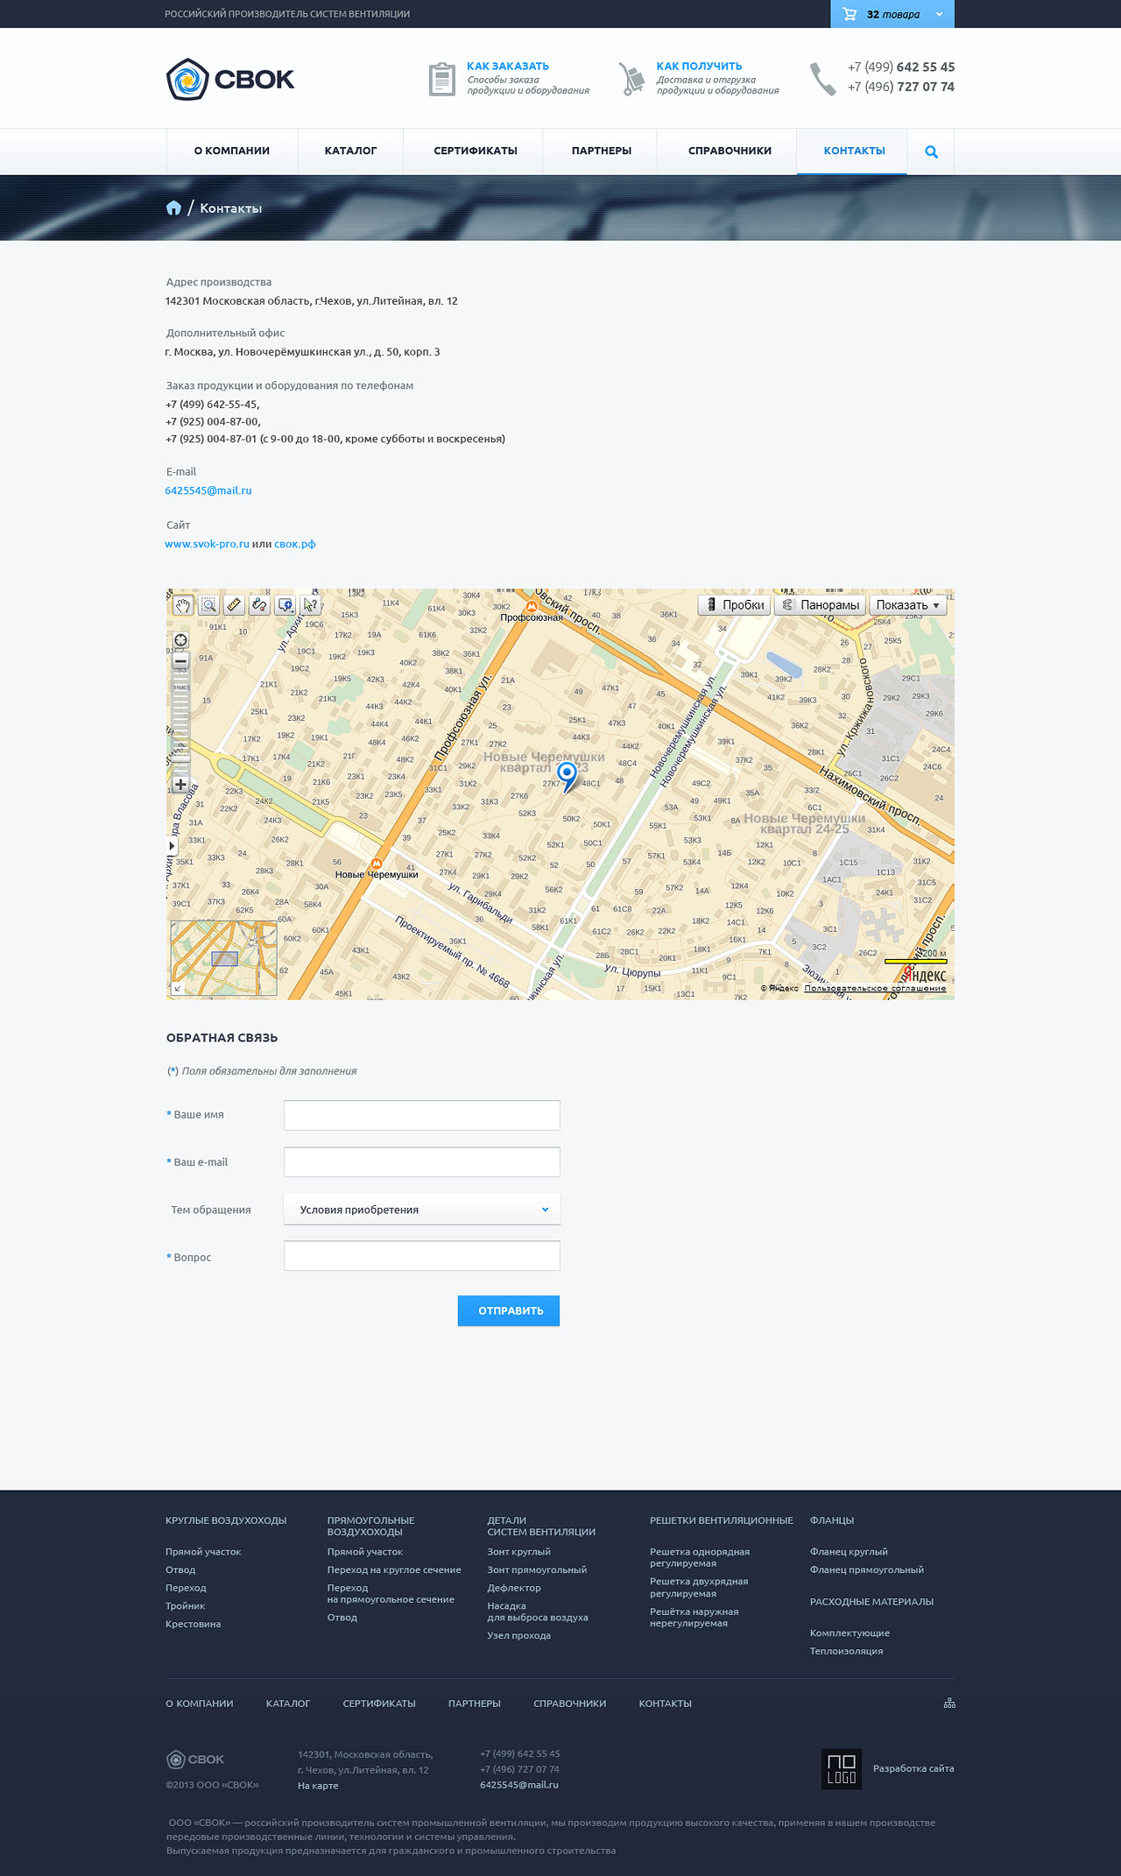Open the Каталог menu item
This screenshot has height=1876, width=1121.
350,151
